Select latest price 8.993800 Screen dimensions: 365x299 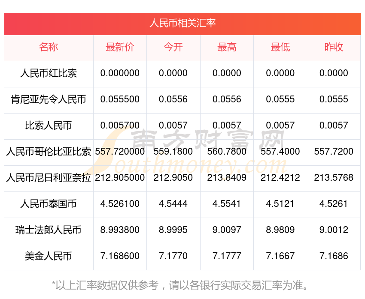click(x=120, y=230)
